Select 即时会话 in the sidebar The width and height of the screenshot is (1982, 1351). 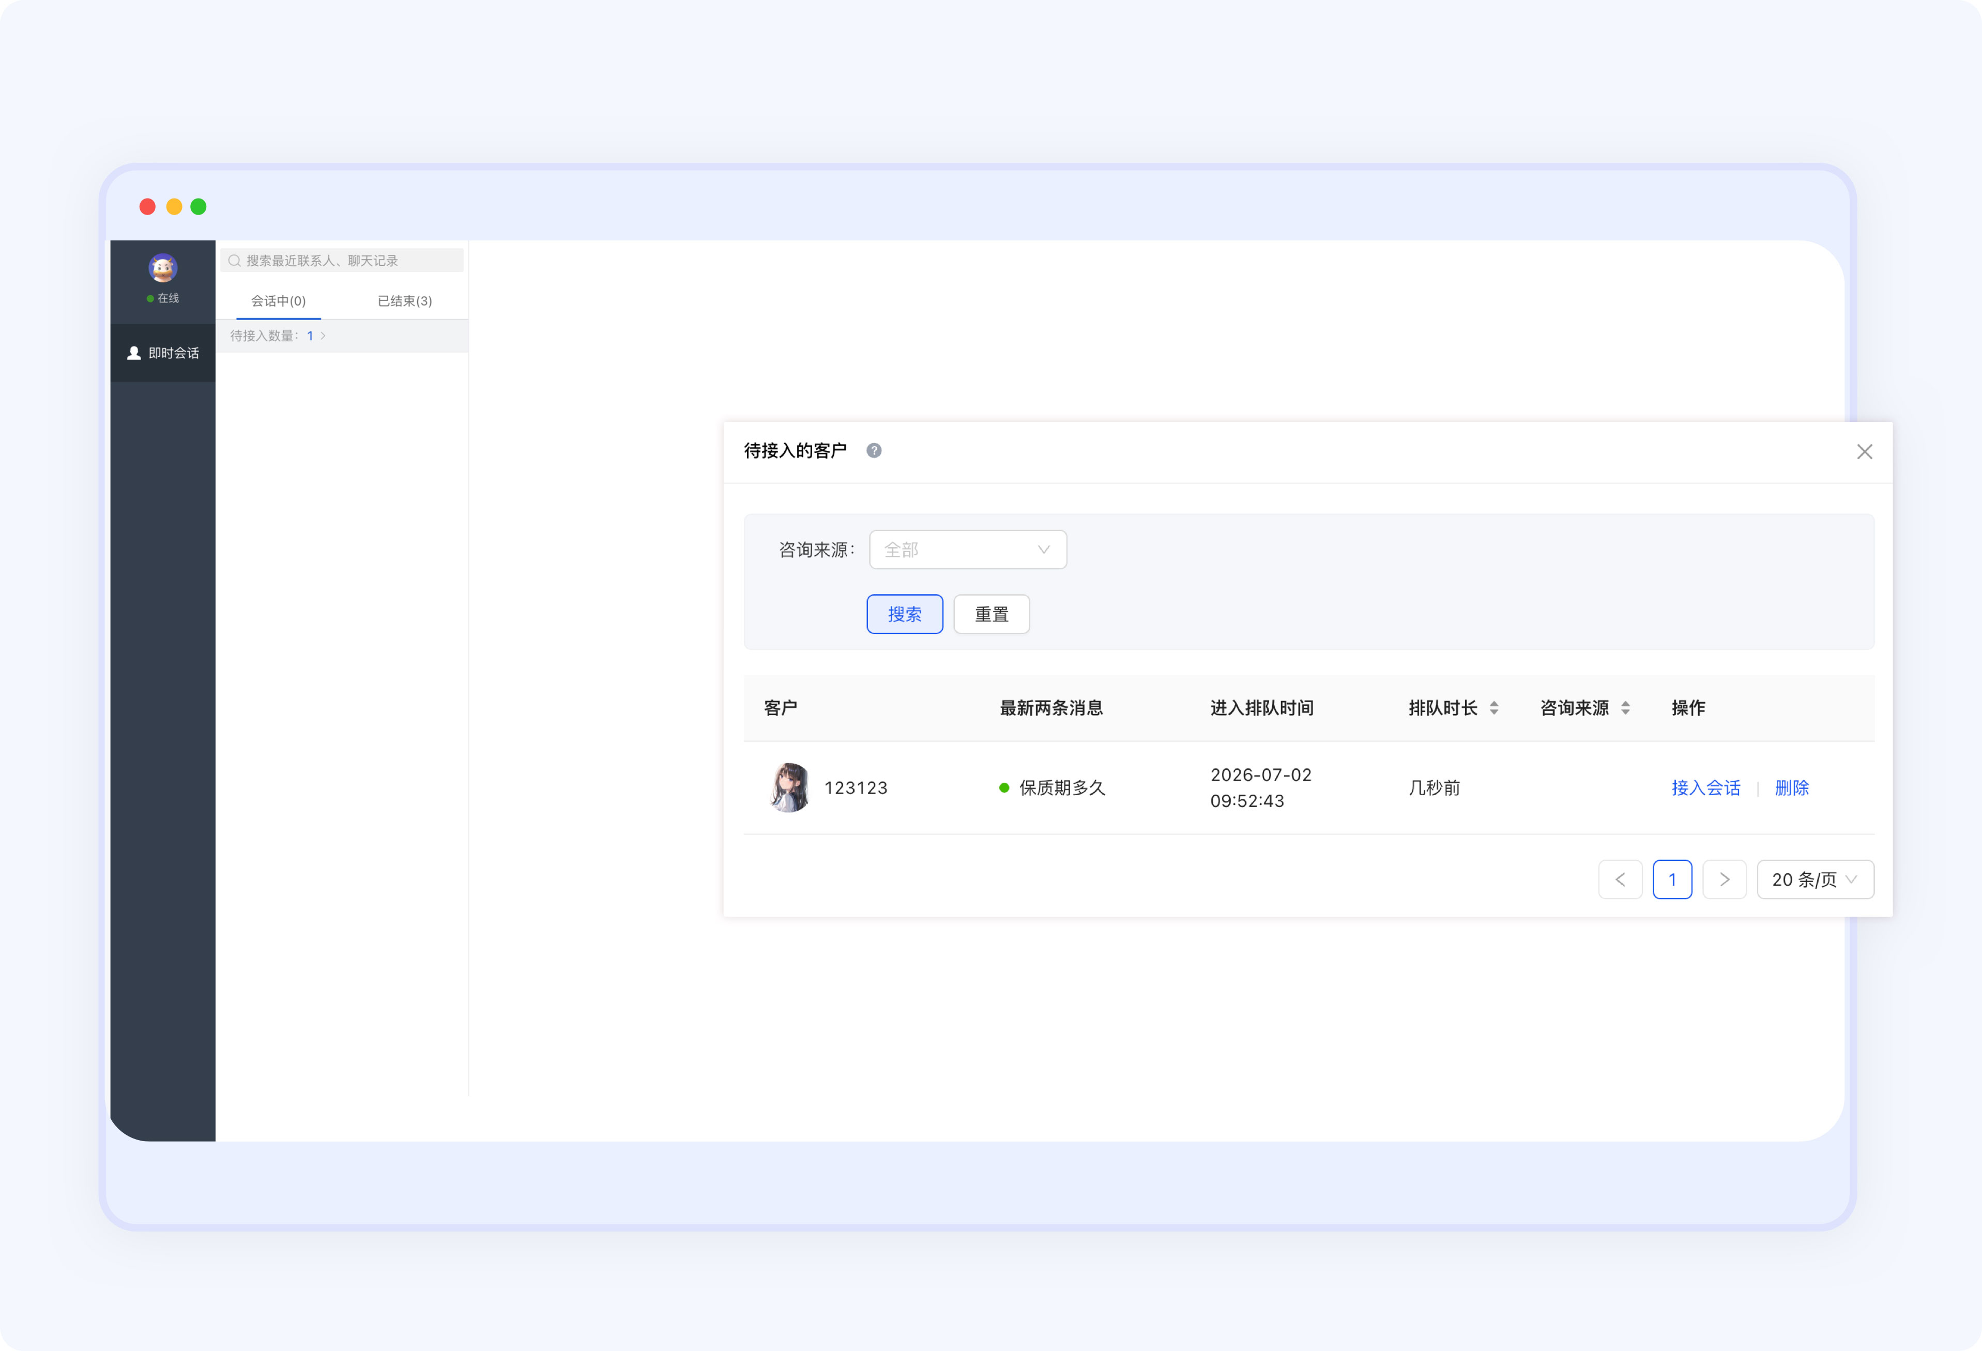click(163, 353)
